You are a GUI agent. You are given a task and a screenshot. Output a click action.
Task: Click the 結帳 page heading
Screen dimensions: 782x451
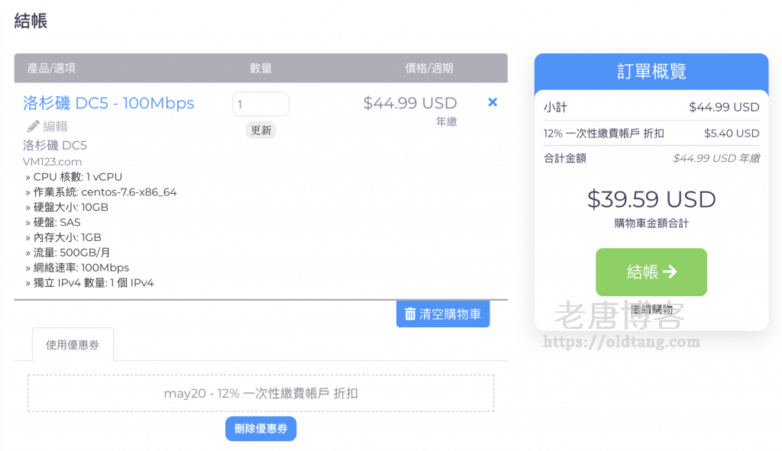tap(29, 21)
